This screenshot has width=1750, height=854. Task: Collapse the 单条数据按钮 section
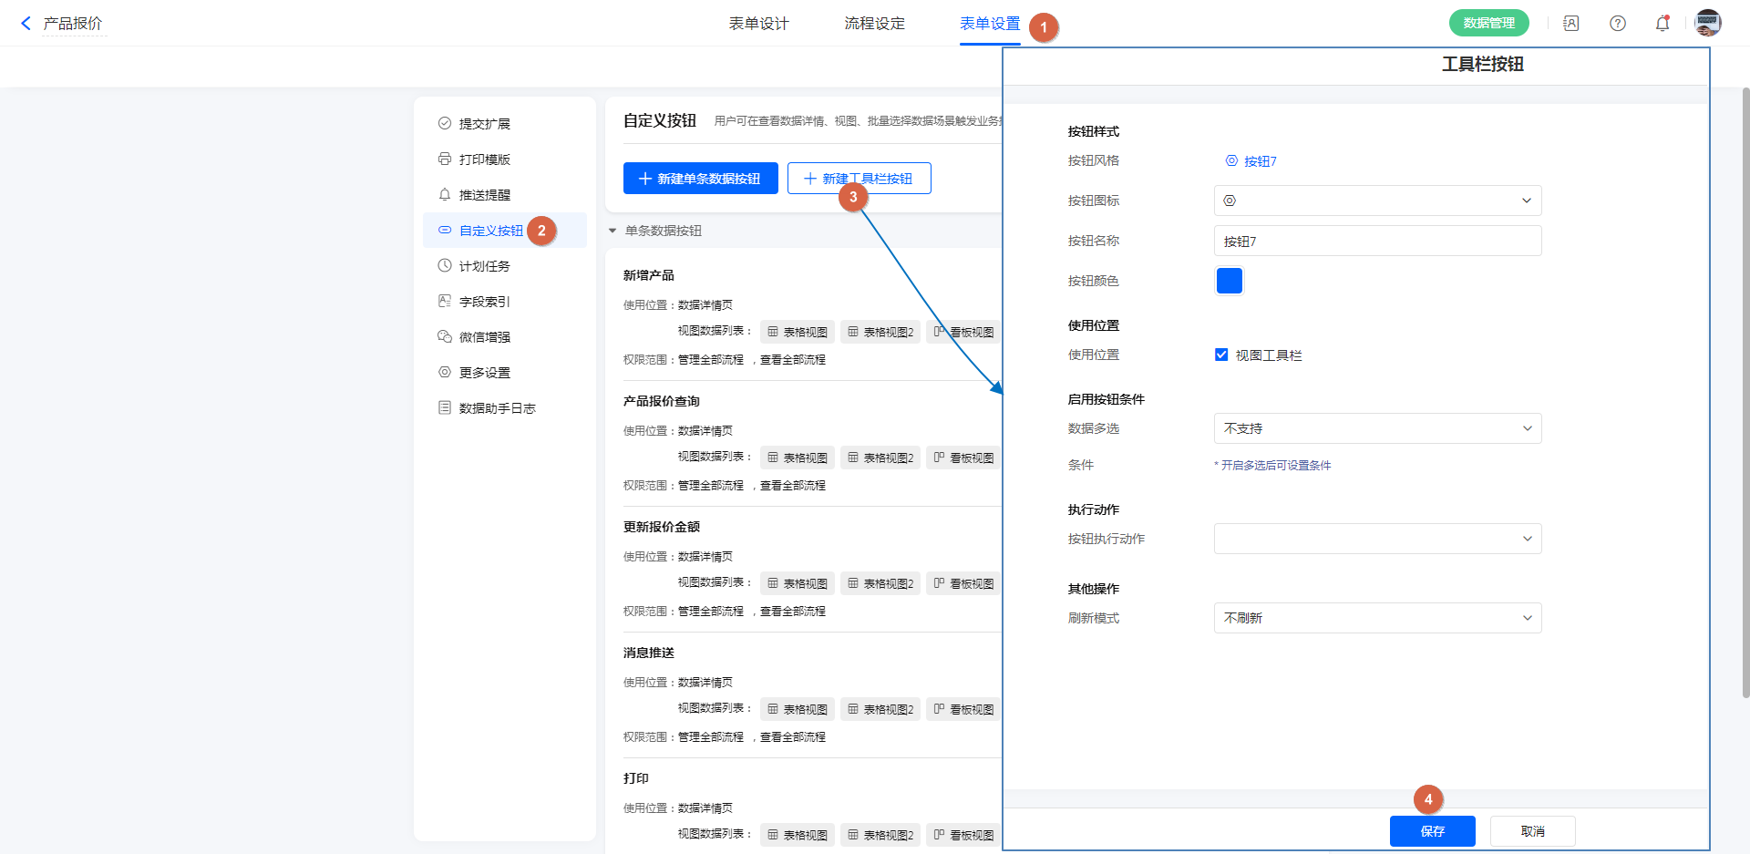pyautogui.click(x=612, y=232)
